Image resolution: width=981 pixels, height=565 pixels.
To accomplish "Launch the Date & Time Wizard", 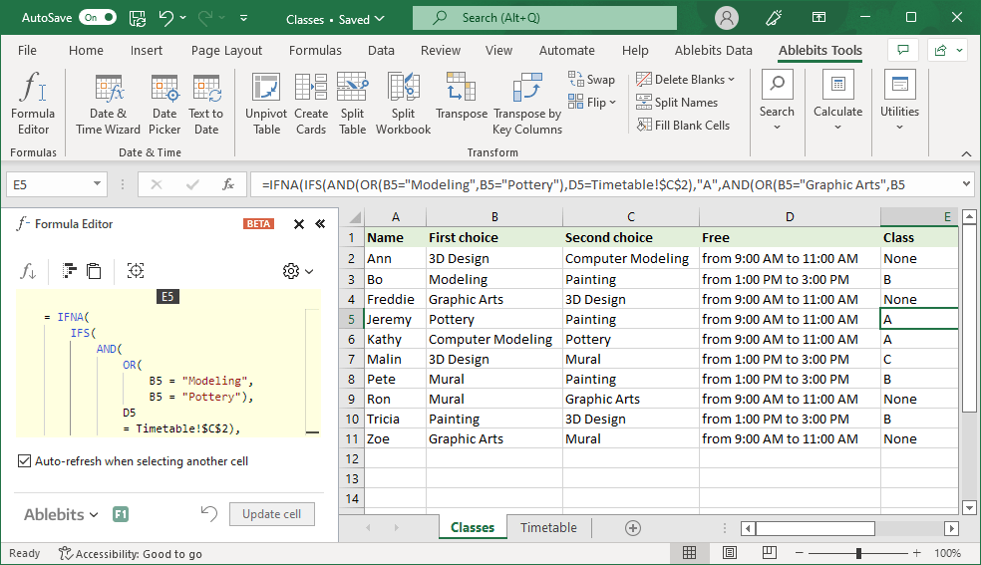I will coord(109,103).
